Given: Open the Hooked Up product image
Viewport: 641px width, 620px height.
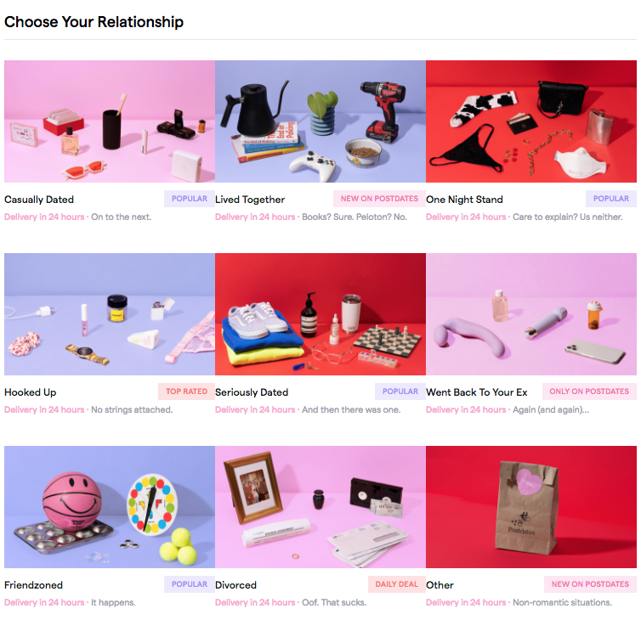Looking at the screenshot, I should point(110,314).
